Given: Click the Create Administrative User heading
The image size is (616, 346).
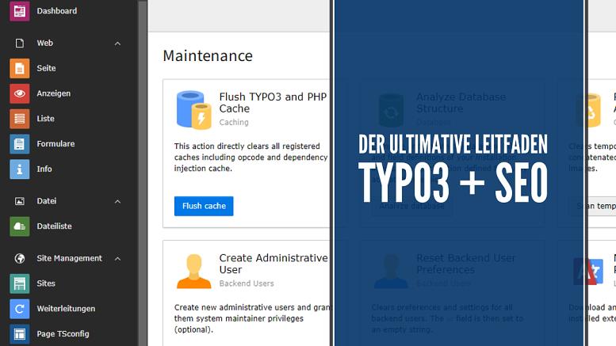Looking at the screenshot, I should point(274,264).
